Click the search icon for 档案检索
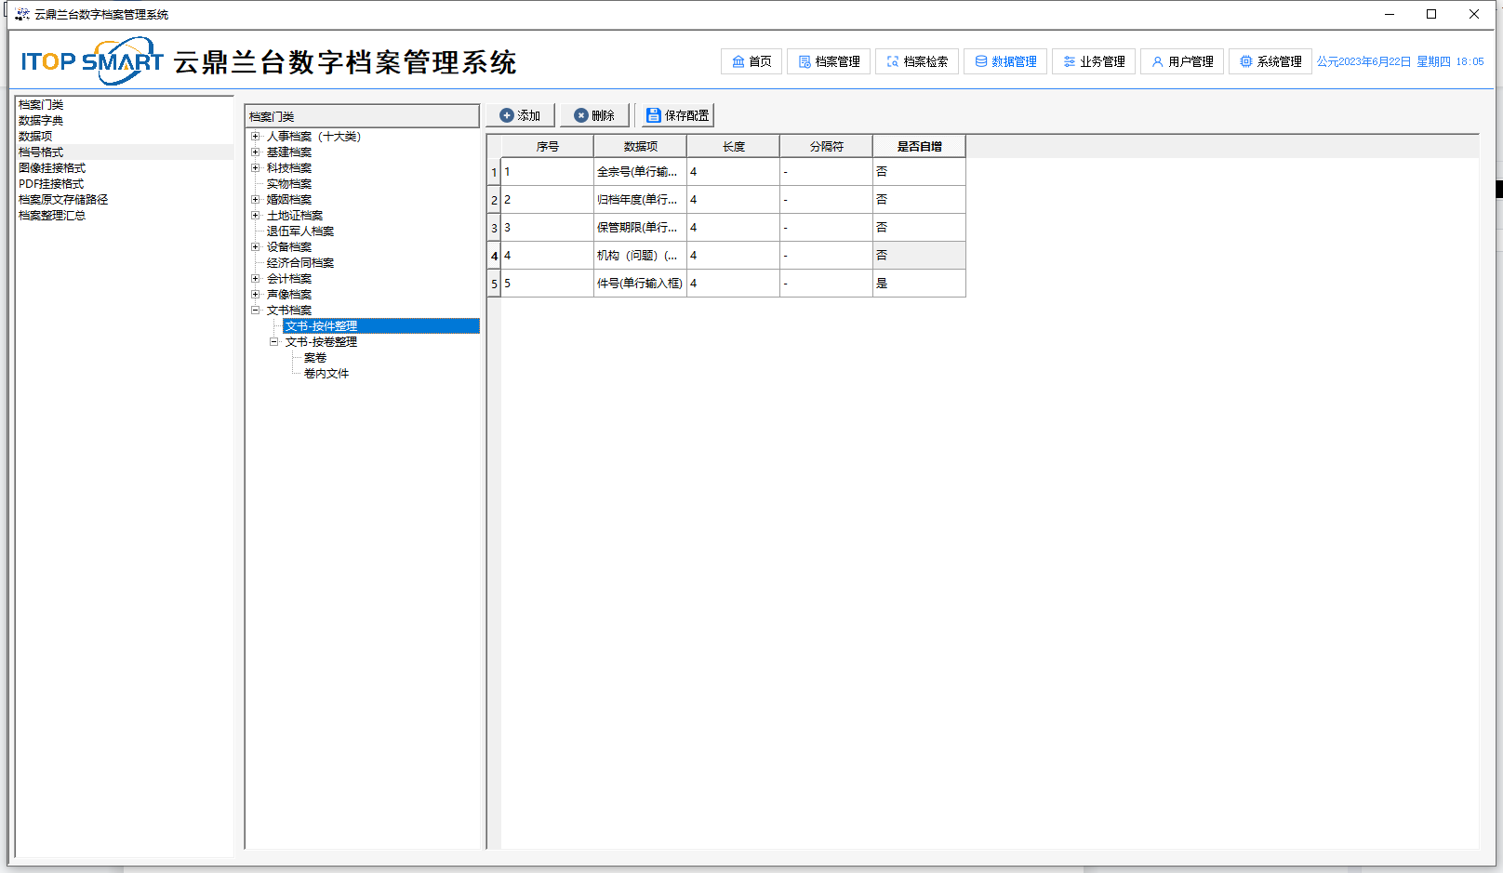The width and height of the screenshot is (1503, 873). coord(893,61)
